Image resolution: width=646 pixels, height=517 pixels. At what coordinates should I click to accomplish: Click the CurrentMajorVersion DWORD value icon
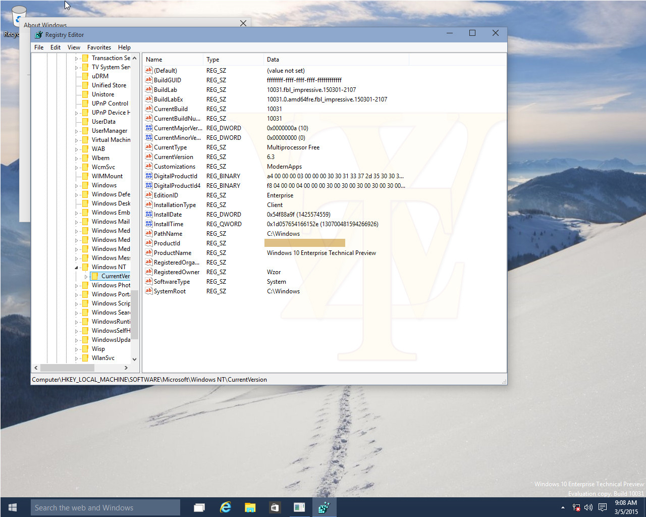[149, 128]
